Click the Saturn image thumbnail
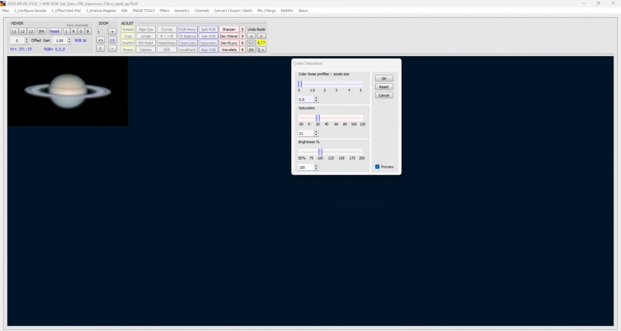 [x=67, y=91]
